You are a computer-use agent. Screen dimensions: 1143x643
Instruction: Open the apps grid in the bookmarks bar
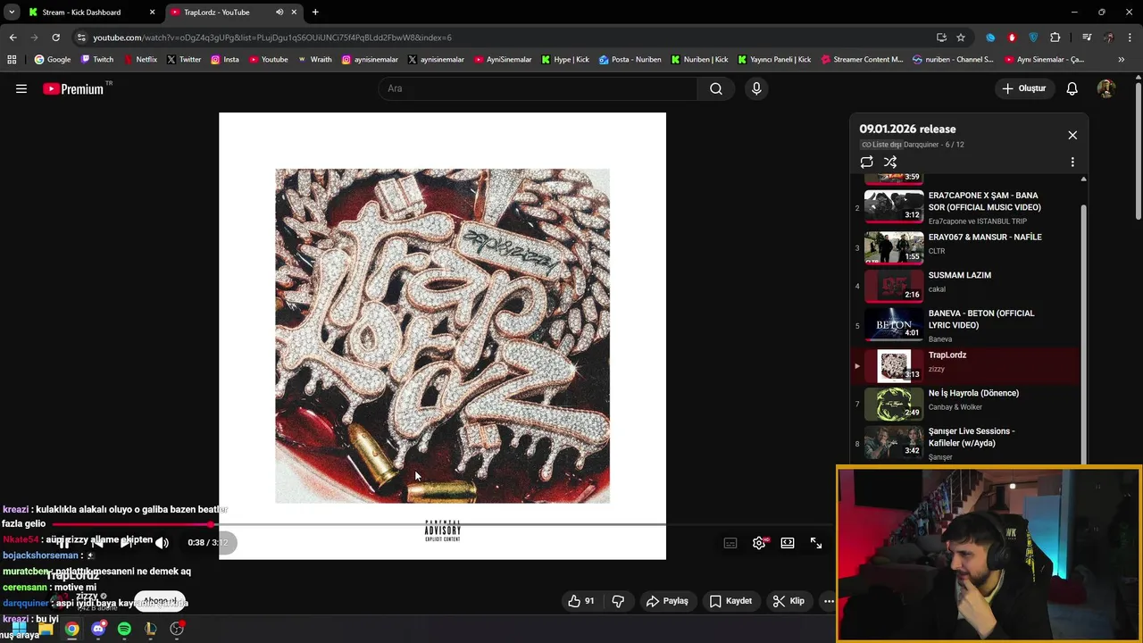[x=12, y=60]
